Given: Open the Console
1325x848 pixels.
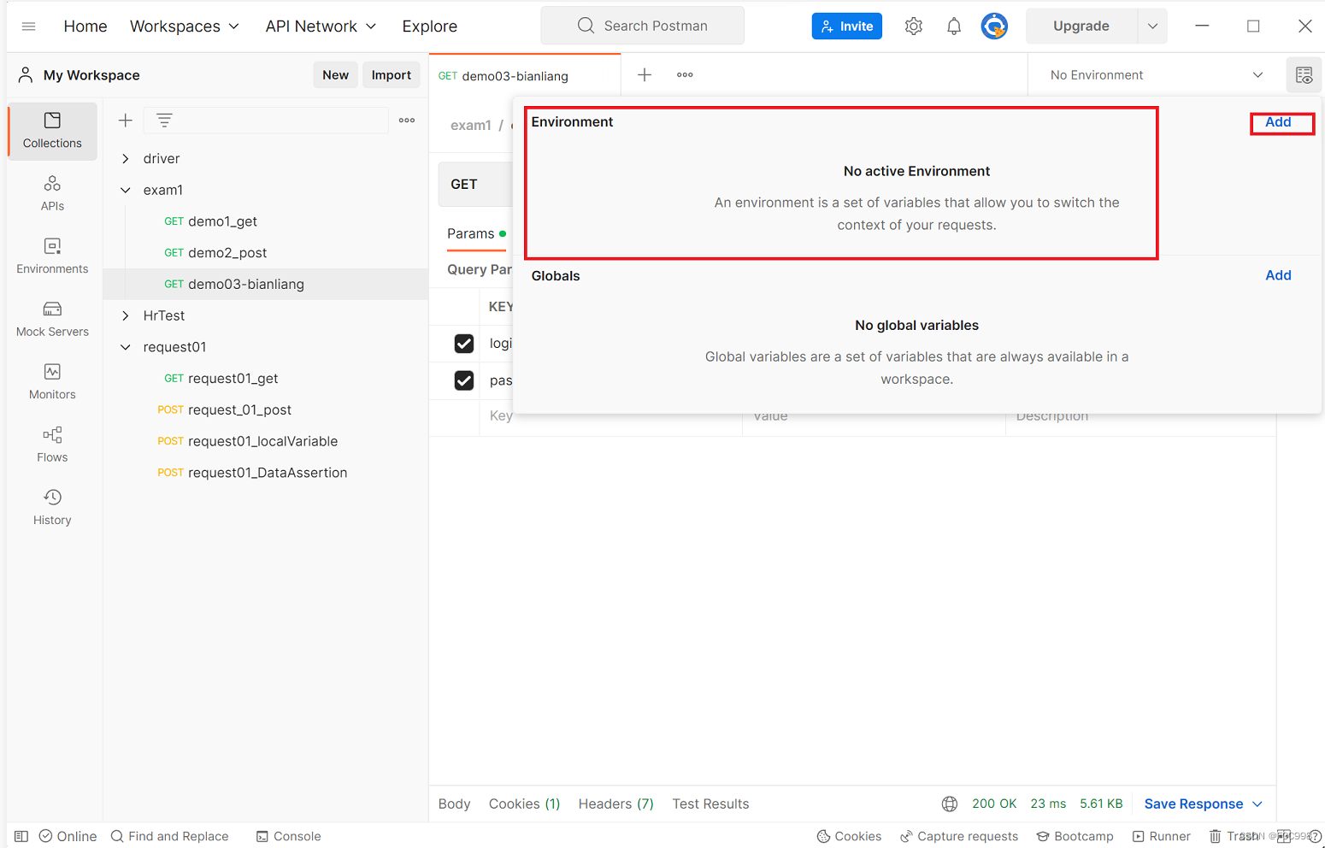Looking at the screenshot, I should (x=289, y=836).
